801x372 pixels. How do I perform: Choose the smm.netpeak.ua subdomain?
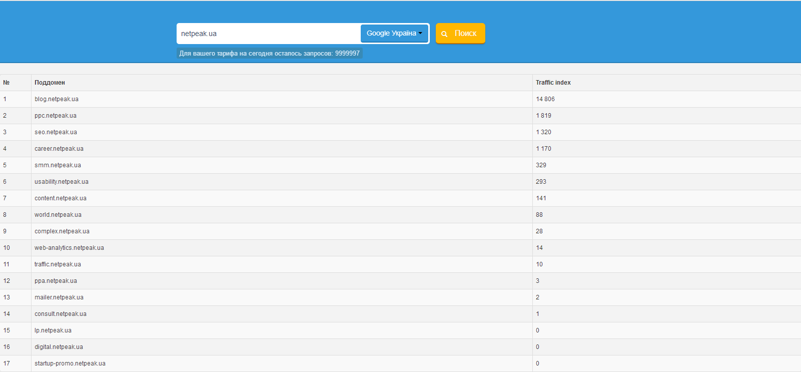click(x=58, y=165)
